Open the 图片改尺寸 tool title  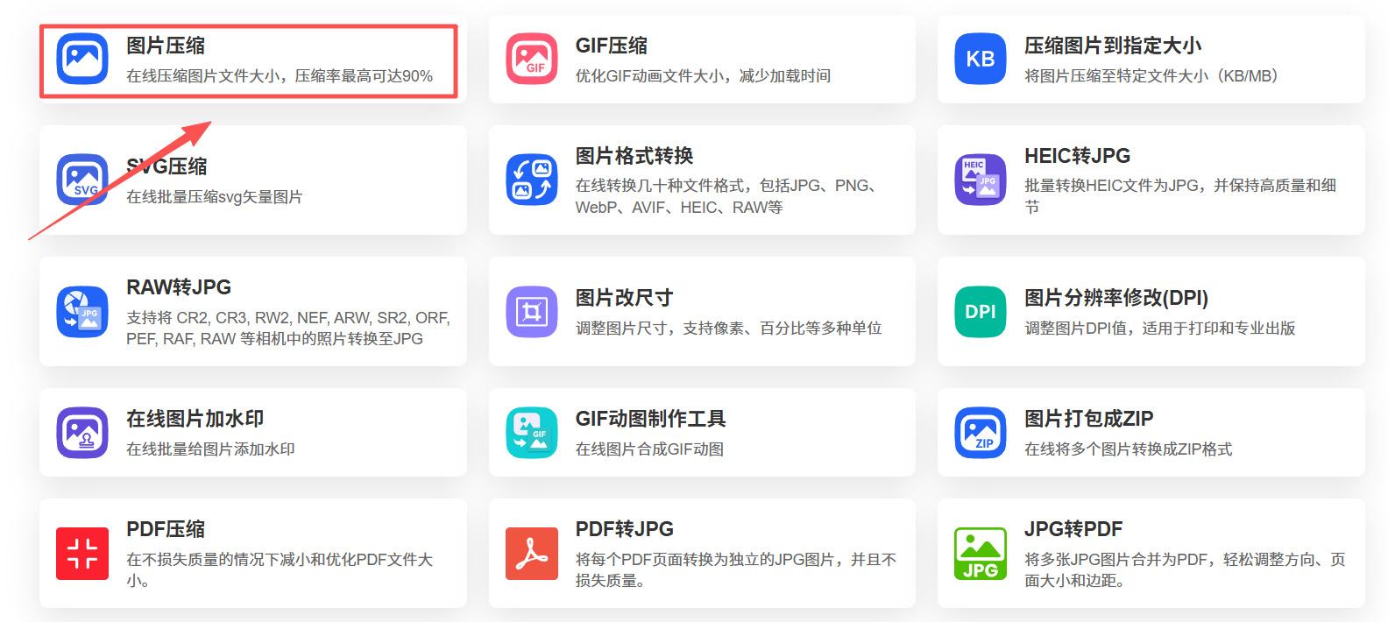click(x=624, y=298)
